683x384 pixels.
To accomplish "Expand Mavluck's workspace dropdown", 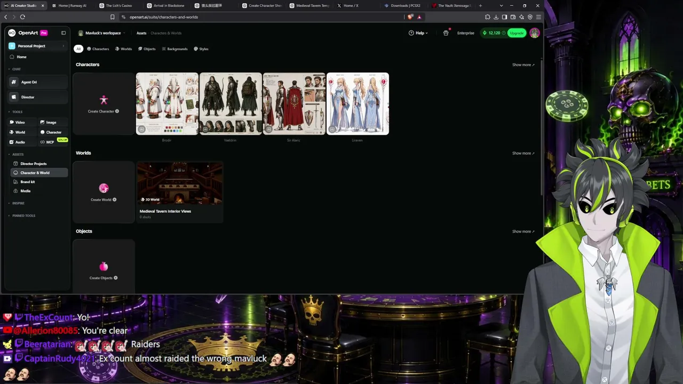I will (101, 33).
